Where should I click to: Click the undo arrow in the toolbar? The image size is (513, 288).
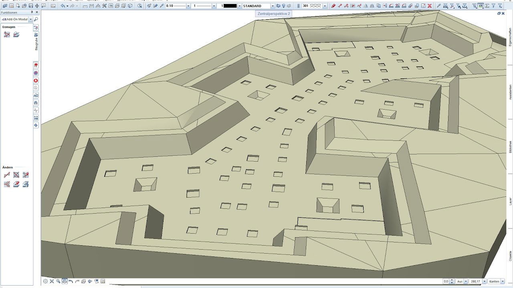click(63, 6)
